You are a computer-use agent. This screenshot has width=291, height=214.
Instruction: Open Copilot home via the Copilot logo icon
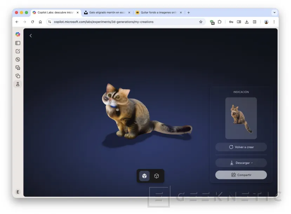(18, 34)
